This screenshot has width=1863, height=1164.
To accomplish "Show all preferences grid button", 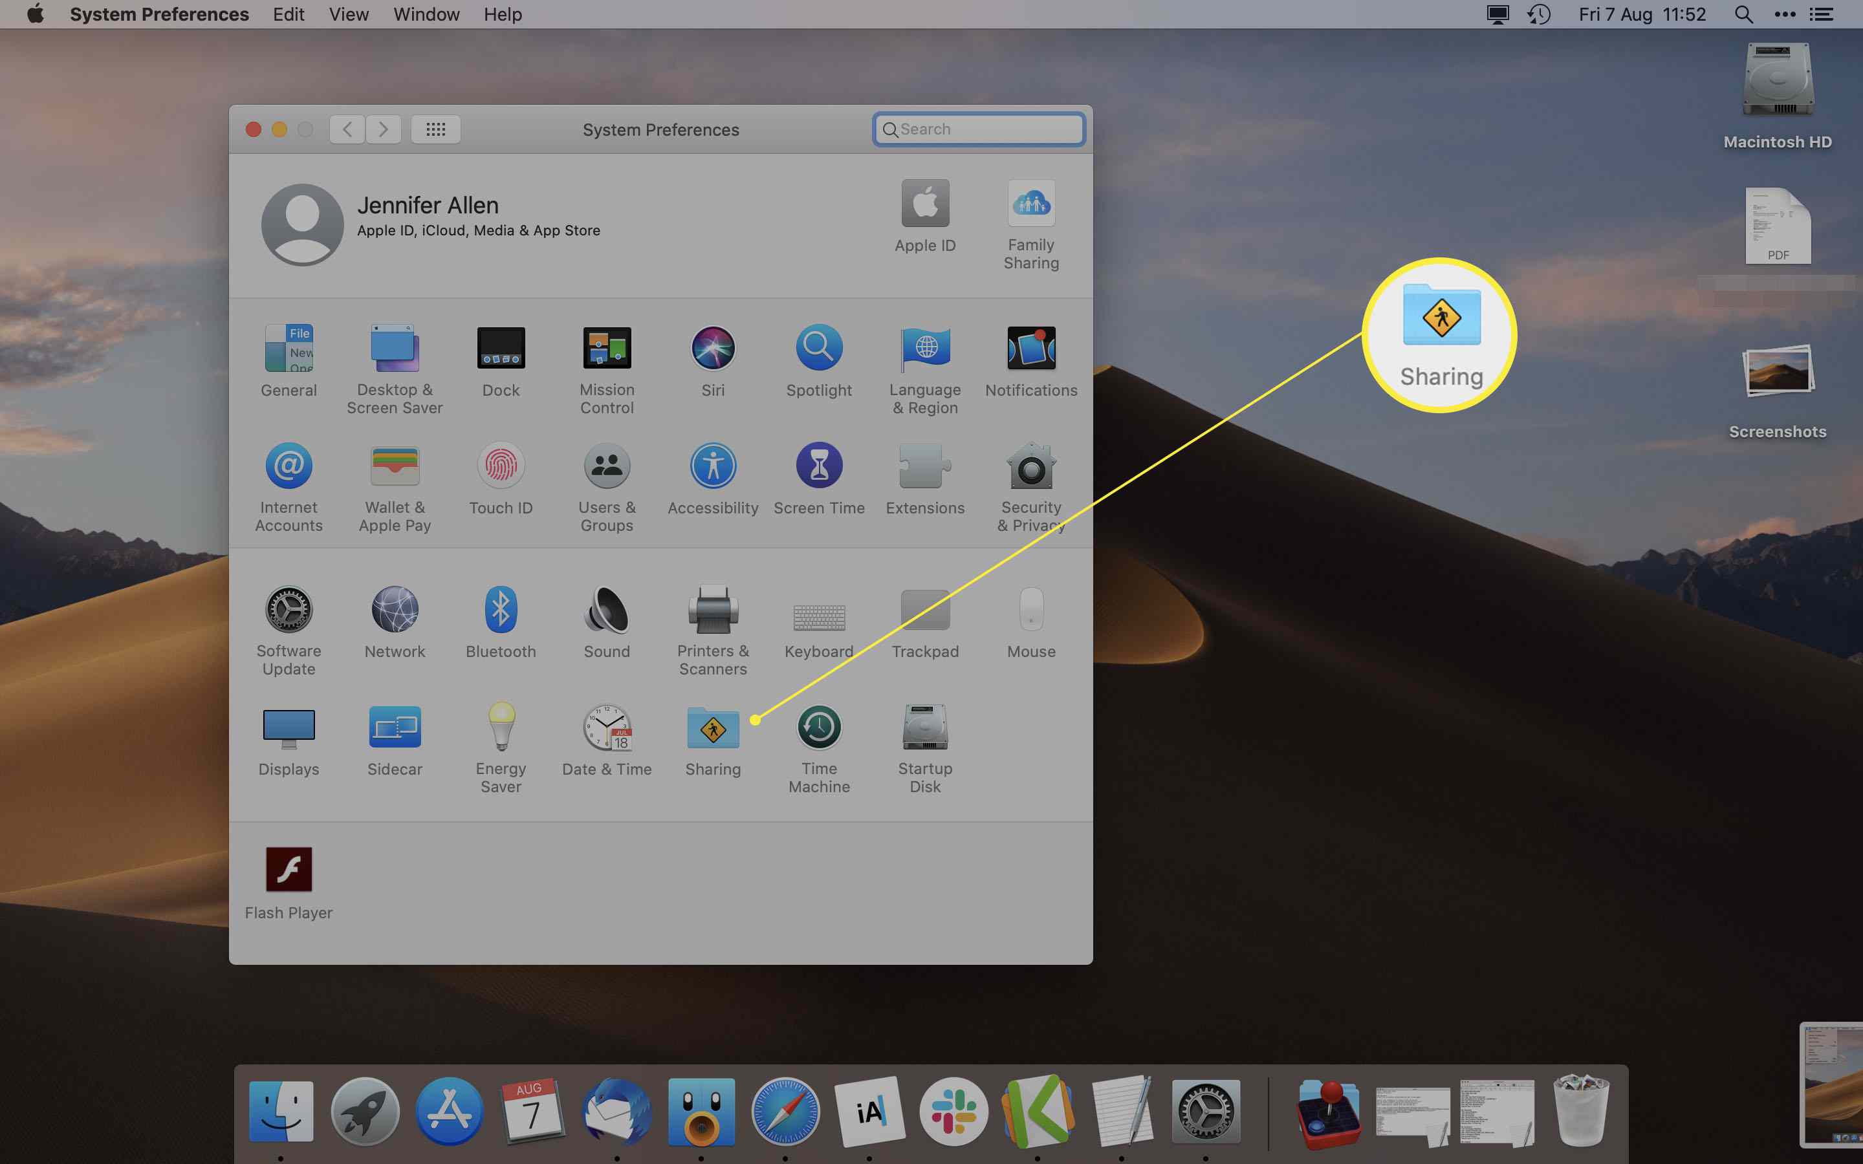I will tap(436, 129).
